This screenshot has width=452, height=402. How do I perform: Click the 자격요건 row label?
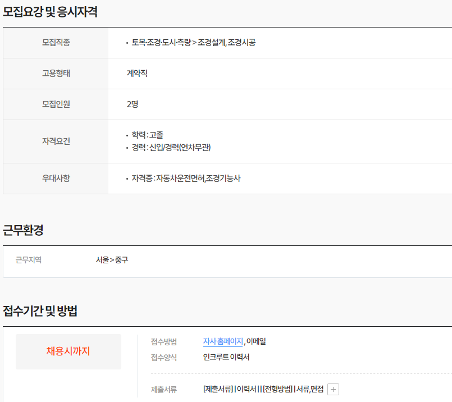click(56, 141)
